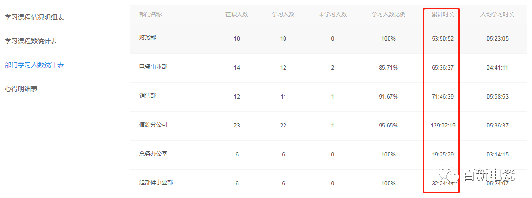Click 信源分公司 未学习人数 value link
532x198 pixels.
coord(333,126)
